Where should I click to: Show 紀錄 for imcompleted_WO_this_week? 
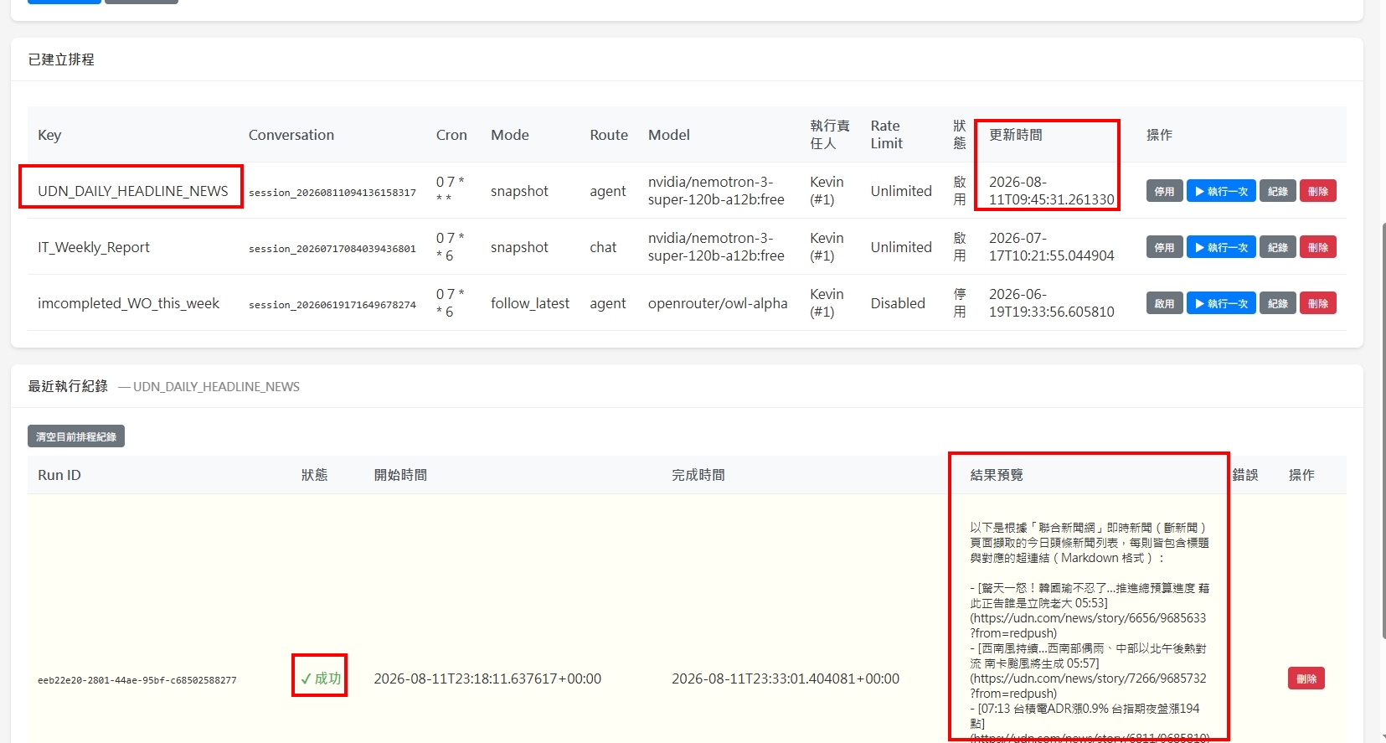click(1278, 303)
